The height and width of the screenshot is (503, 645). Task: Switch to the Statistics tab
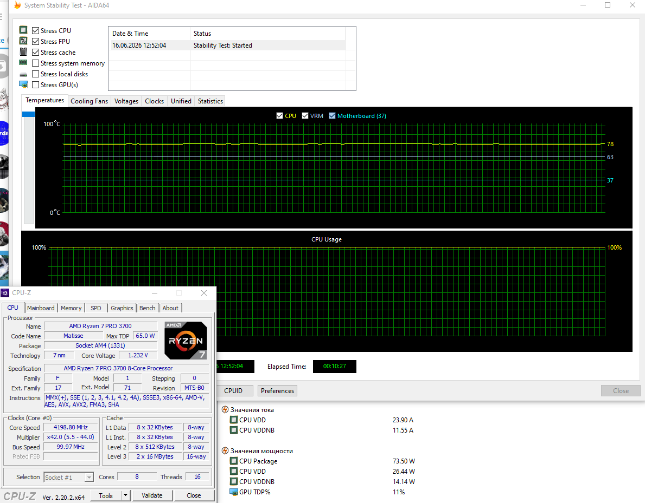coord(210,101)
